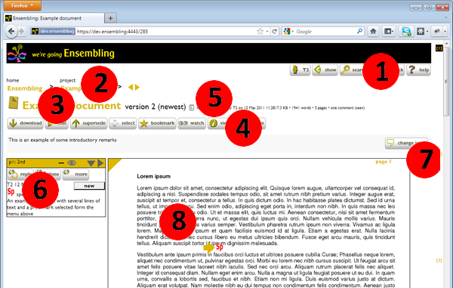
Task: Click the show toolbar button
Action: (x=325, y=70)
